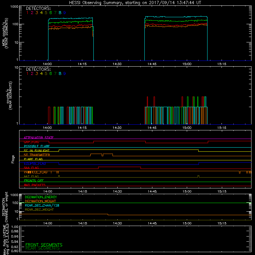Select dark green detector 7 in rear segments legend
Viewport: 255px width, 255px height.
(55, 74)
